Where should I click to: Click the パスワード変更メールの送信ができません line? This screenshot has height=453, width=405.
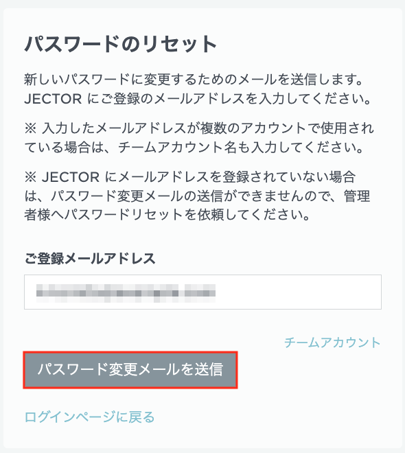click(x=197, y=196)
